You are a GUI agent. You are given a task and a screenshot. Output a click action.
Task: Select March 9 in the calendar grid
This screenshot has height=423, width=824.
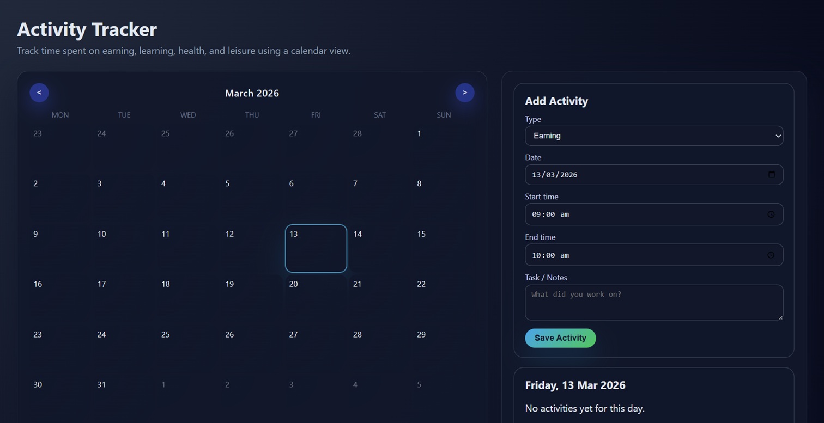point(60,248)
